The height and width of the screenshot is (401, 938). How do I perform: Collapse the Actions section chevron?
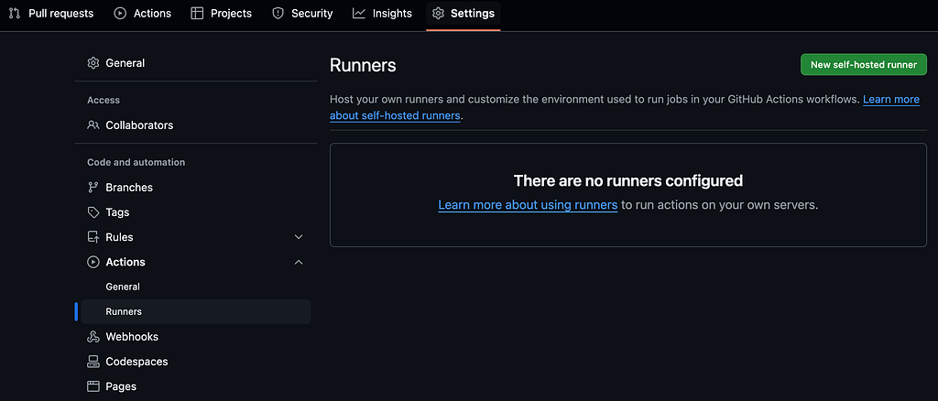point(299,262)
